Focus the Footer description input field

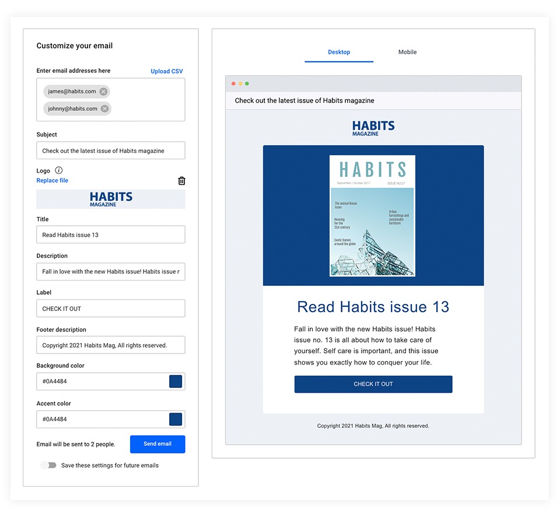click(111, 345)
